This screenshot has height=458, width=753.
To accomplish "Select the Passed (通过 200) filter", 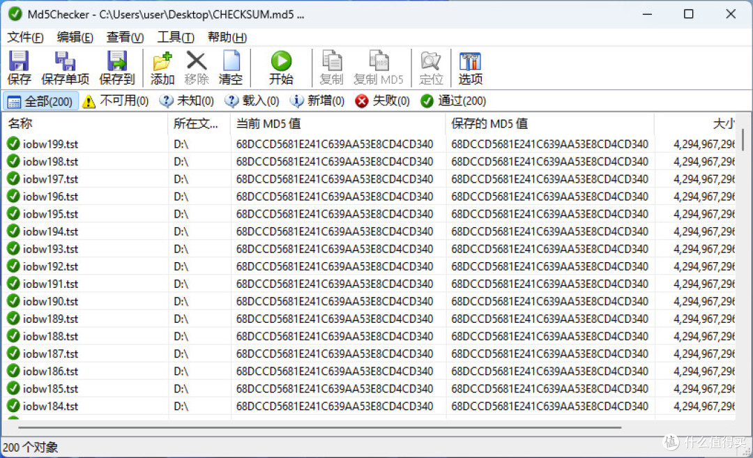I will click(x=453, y=101).
